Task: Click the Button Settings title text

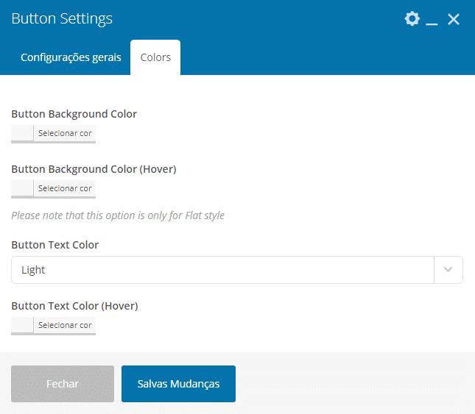Action: tap(62, 18)
